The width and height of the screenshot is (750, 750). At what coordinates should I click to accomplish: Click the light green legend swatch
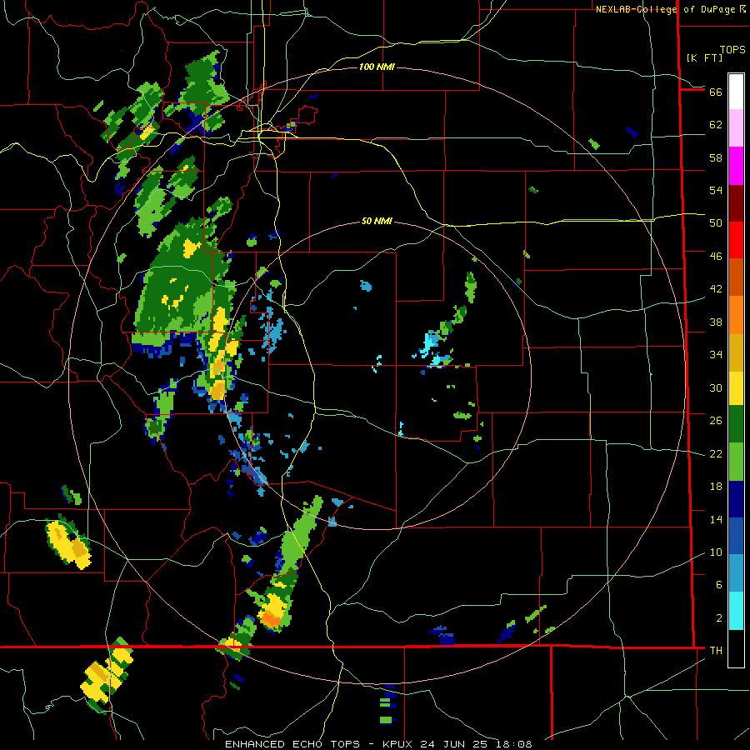[x=736, y=462]
